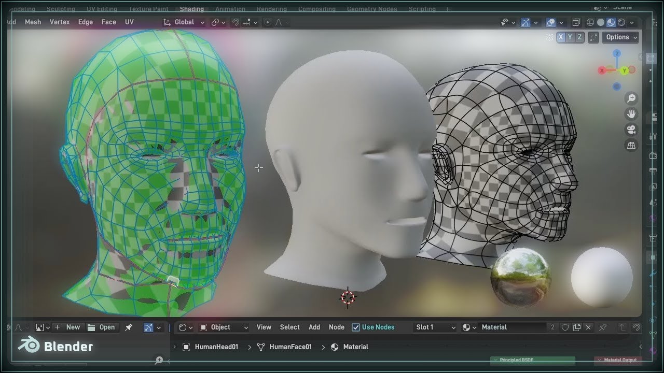Select the pan hand viewport icon
Viewport: 664px width, 373px height.
point(631,114)
